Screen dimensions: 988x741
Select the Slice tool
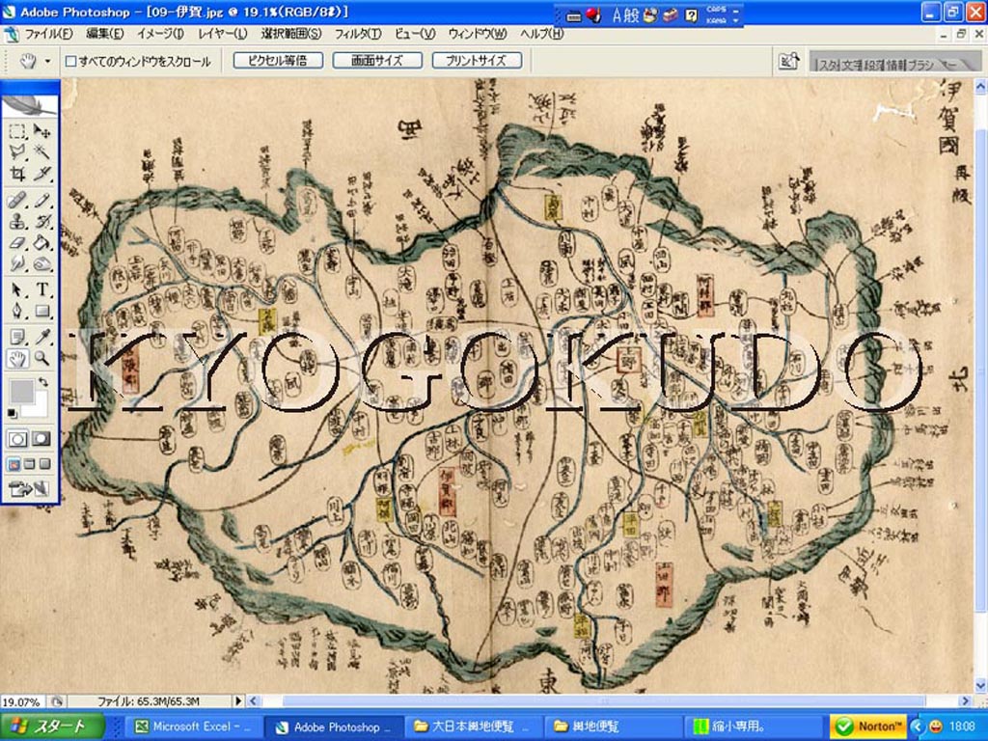click(41, 173)
